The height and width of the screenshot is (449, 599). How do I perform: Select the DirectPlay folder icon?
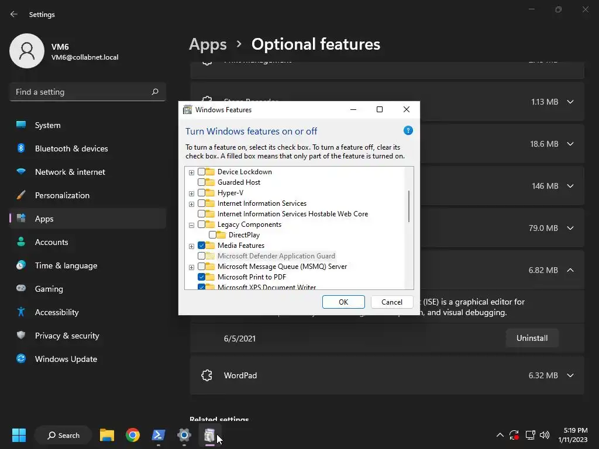point(221,235)
